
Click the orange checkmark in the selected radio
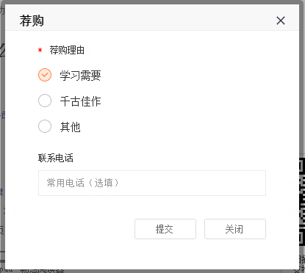click(45, 75)
